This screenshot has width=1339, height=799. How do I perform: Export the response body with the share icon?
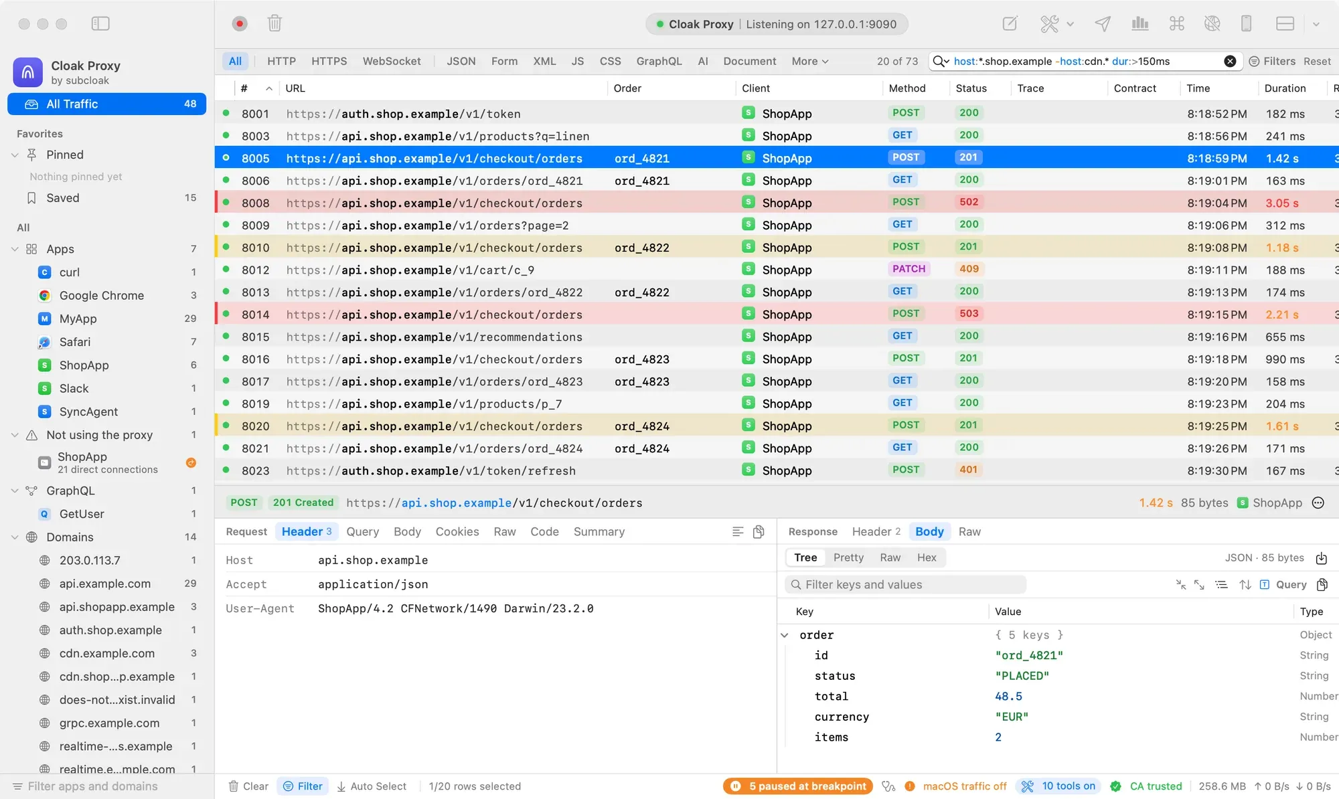point(1322,557)
